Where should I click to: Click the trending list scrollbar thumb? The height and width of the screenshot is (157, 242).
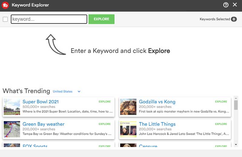pyautogui.click(x=236, y=105)
